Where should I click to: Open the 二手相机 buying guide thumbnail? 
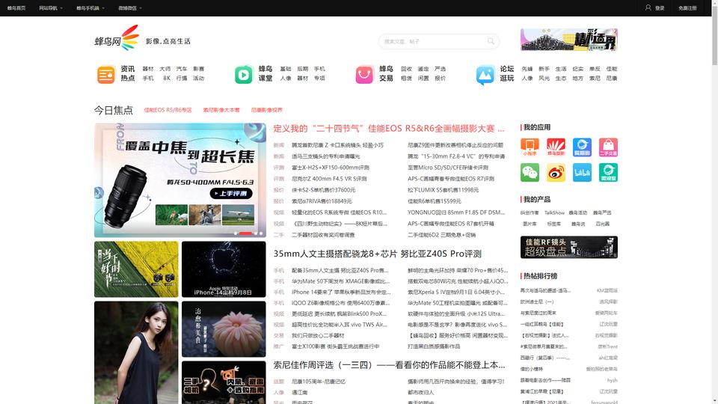tap(224, 382)
